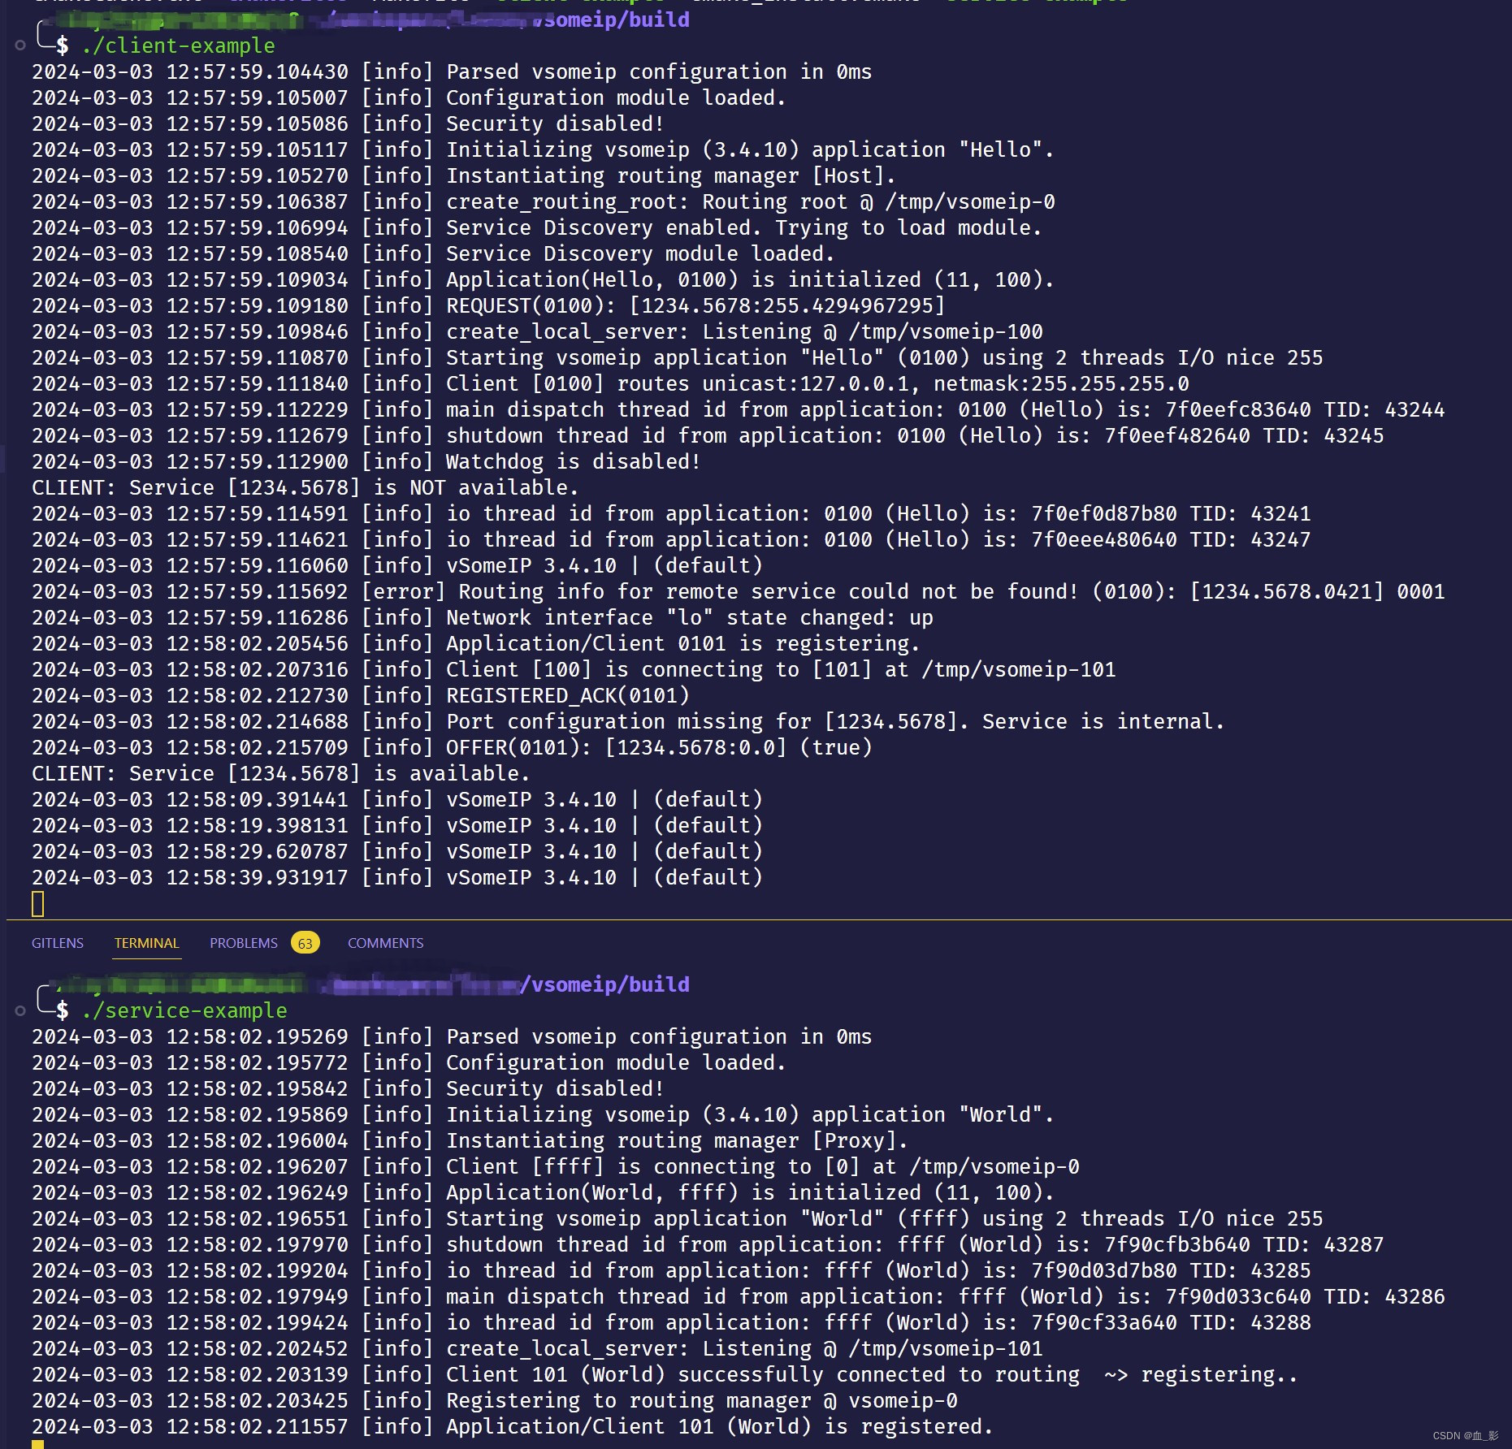Click 'Port configuration missing for [1234.5678]' line

628,721
